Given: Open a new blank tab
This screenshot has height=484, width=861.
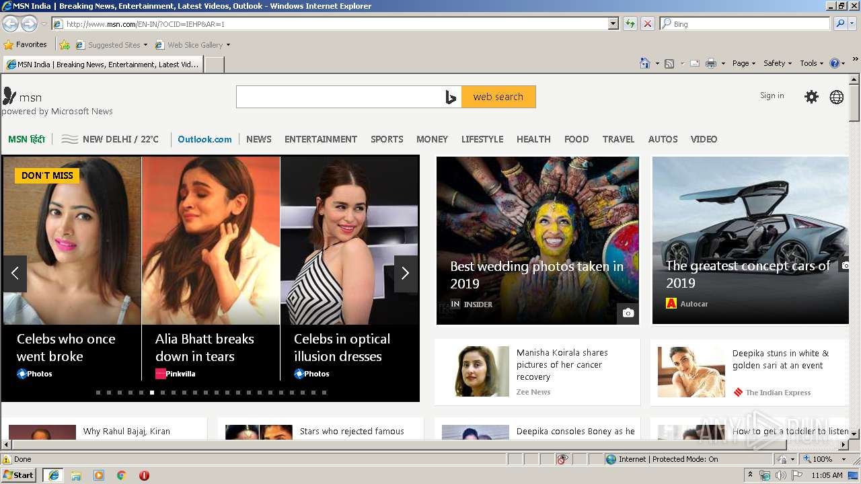Looking at the screenshot, I should 214,65.
